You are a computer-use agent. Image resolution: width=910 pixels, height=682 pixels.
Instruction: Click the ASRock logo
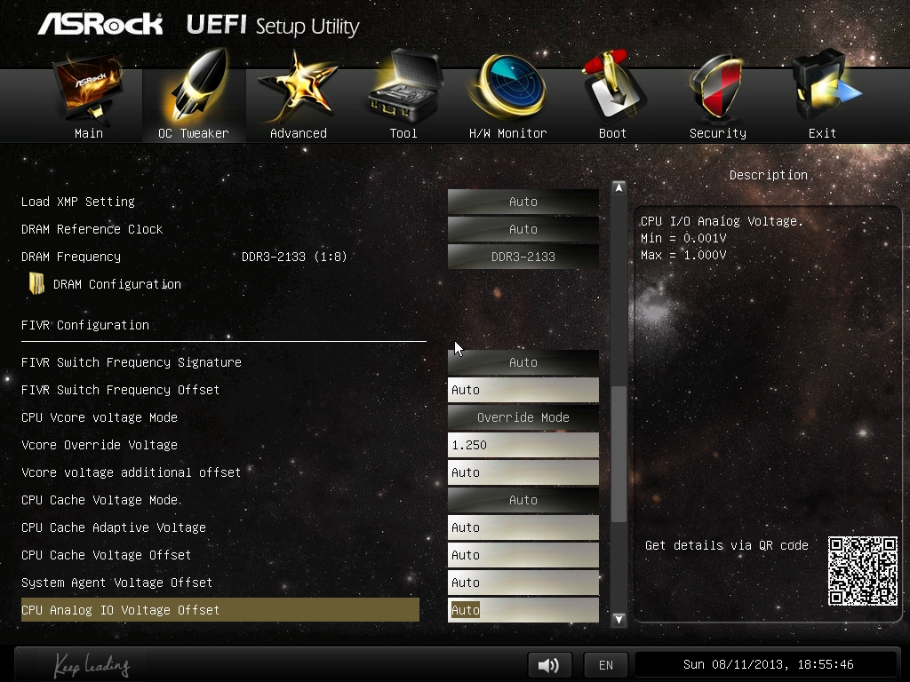tap(100, 24)
